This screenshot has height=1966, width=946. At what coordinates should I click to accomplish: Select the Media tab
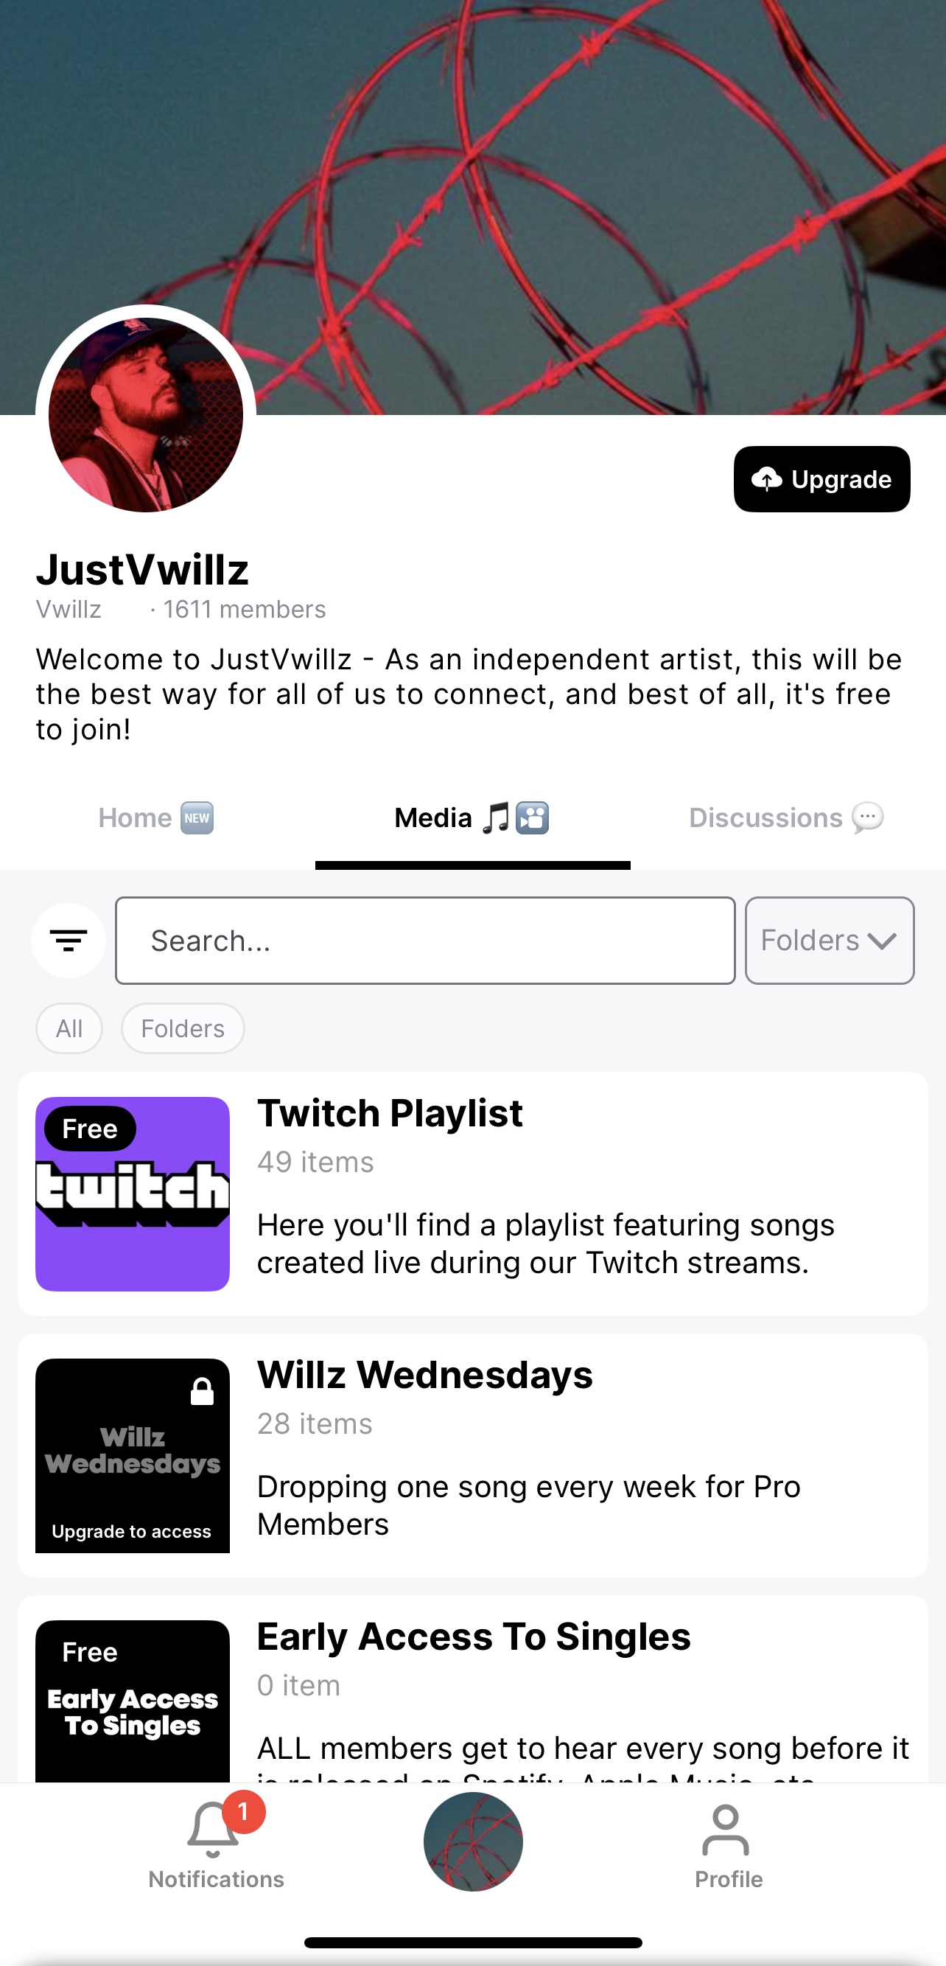pos(472,818)
